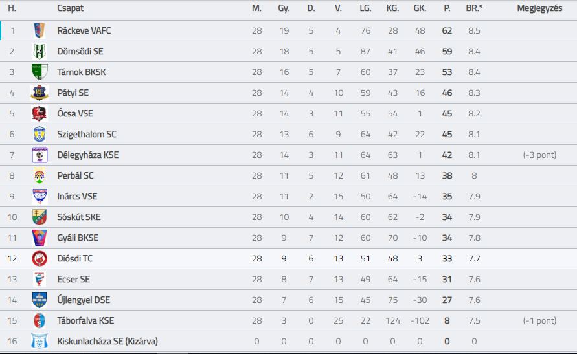Image resolution: width=577 pixels, height=354 pixels.
Task: Open the Perbál SC team link
Action: click(x=75, y=176)
